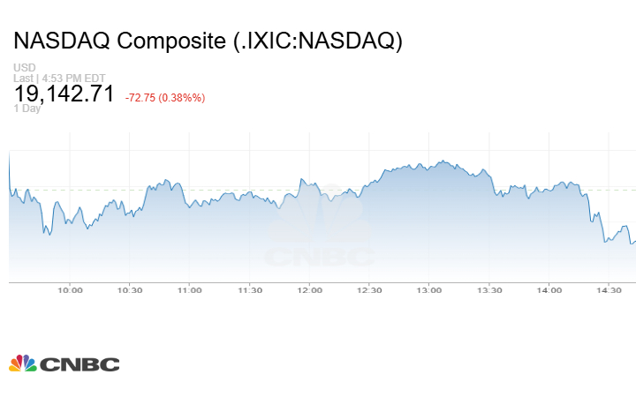
Task: Click the last price 19,142.71
Action: point(64,94)
